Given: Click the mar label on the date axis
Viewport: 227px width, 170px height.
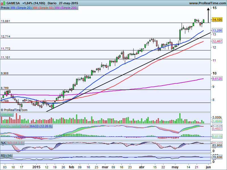Looking at the screenshot, I should coord(105,167).
